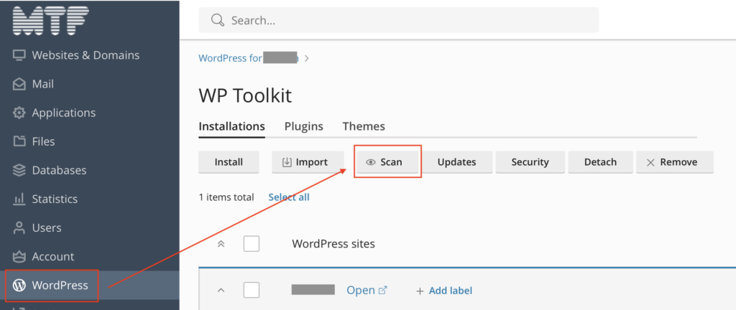Expand the WordPress breadcrumb chevron
This screenshot has height=310, width=736.
click(307, 58)
